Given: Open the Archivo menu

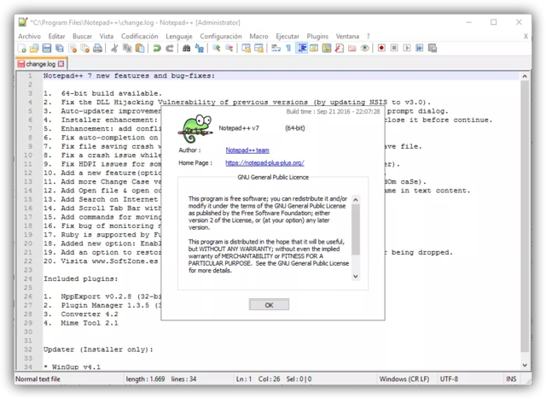Looking at the screenshot, I should pos(29,36).
